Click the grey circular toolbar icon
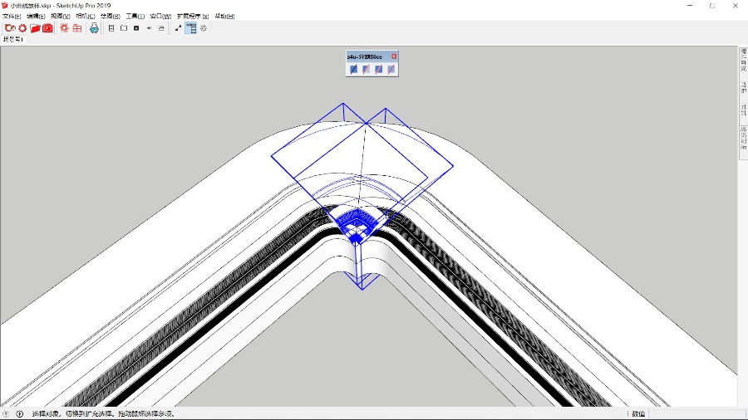 tap(204, 28)
